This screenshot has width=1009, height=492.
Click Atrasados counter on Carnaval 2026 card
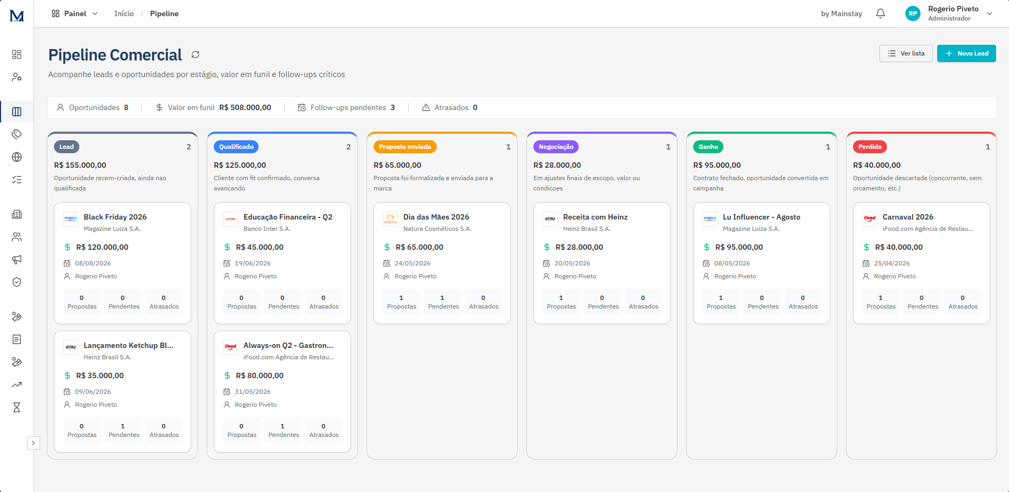(x=963, y=302)
